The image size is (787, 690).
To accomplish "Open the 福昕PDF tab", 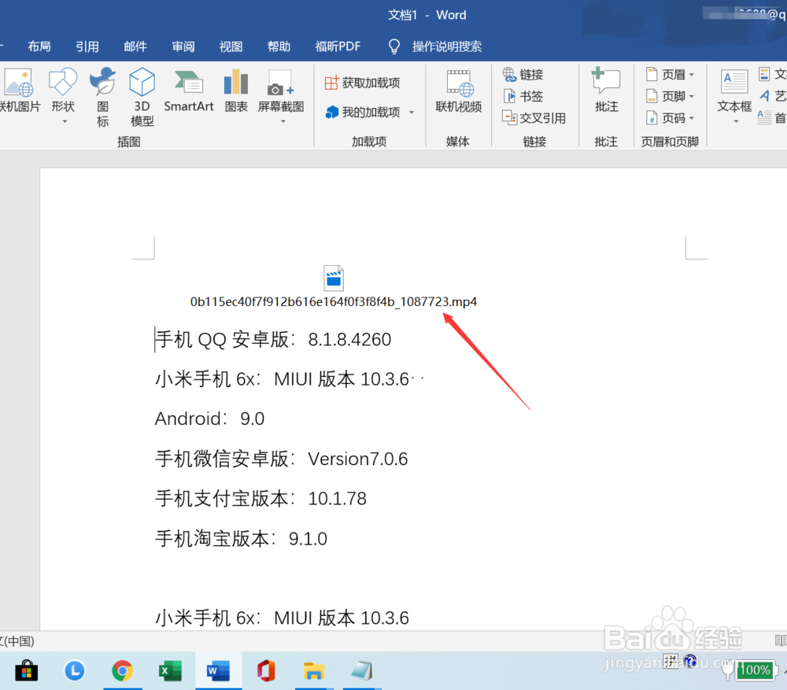I will pyautogui.click(x=338, y=46).
